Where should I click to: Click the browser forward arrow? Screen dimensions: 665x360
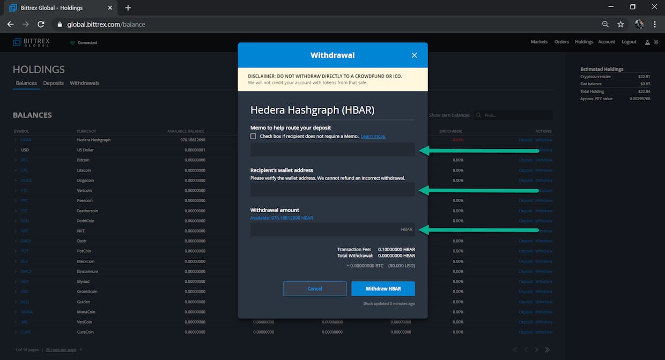[25, 24]
